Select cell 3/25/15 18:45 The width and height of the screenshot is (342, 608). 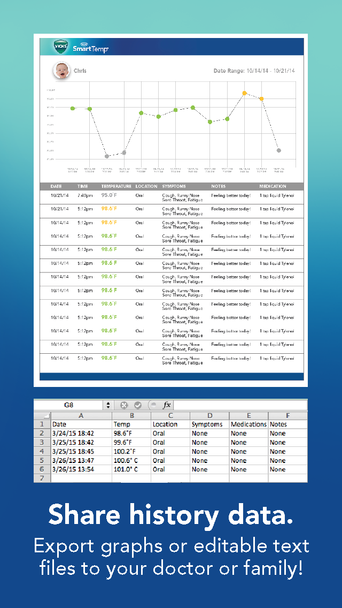(x=81, y=451)
